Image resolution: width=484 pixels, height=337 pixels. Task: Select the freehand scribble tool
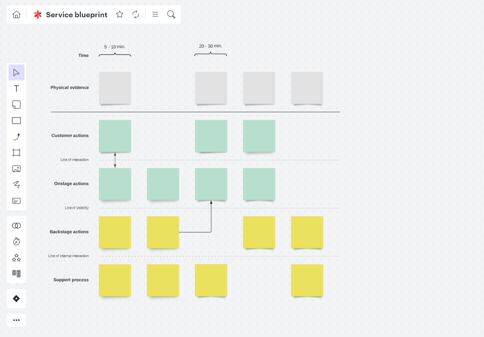[16, 184]
